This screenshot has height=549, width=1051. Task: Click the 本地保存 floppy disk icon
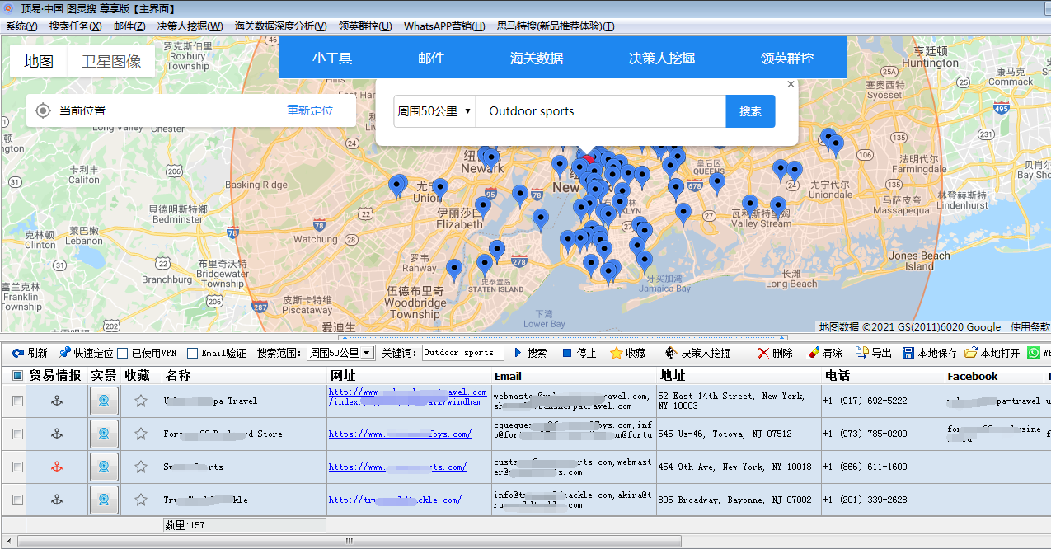[908, 353]
